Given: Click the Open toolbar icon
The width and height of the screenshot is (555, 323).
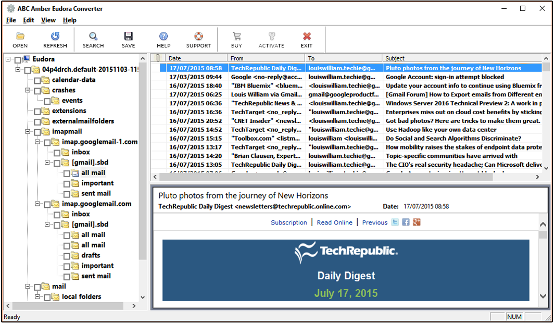Looking at the screenshot, I should [x=20, y=36].
